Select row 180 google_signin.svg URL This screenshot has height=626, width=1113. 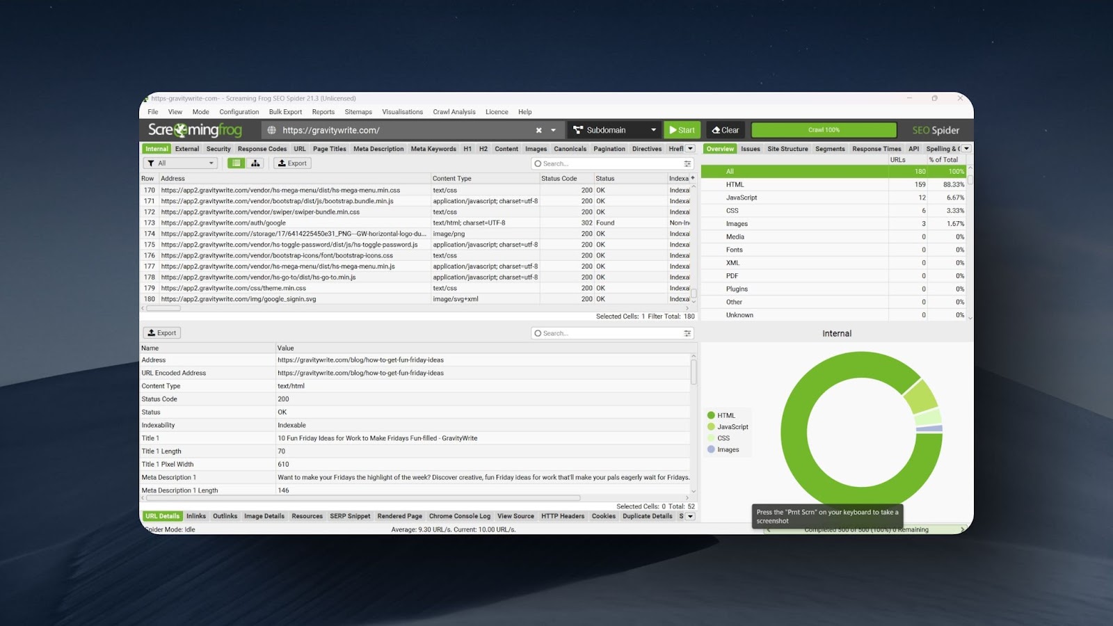(x=239, y=299)
